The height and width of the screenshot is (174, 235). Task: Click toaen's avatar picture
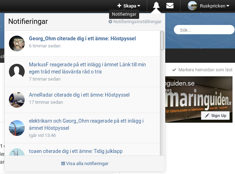point(17,152)
